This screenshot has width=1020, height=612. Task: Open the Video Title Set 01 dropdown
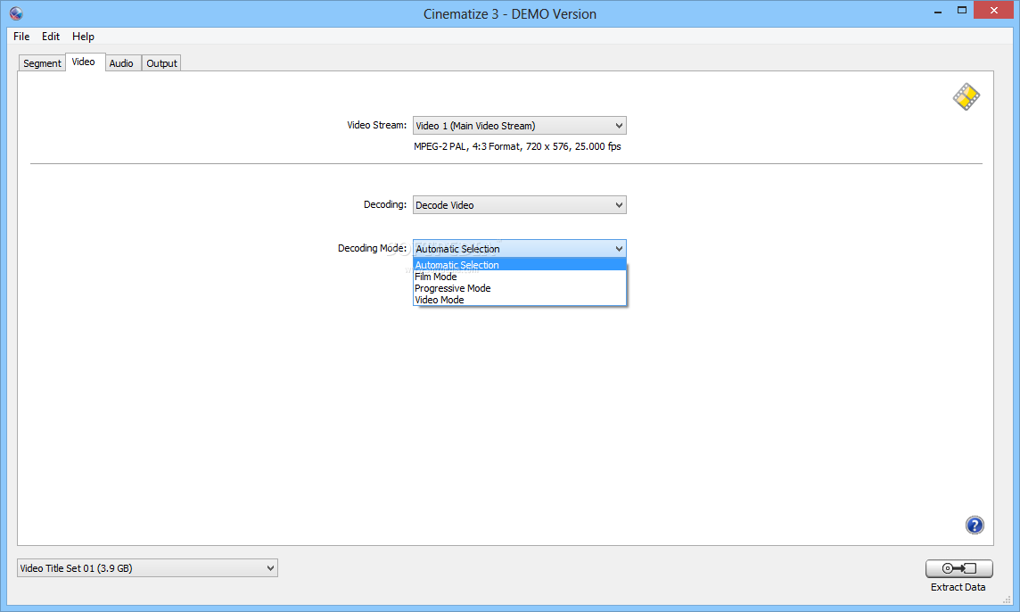[147, 568]
